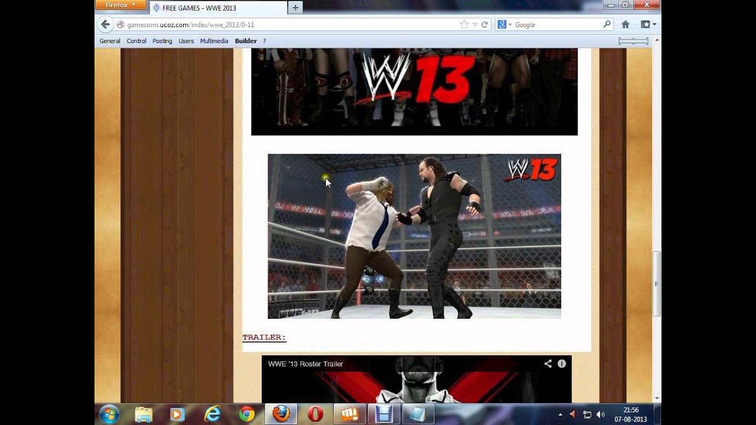Viewport: 756px width, 425px height.
Task: Switch to Firefox in the taskbar
Action: (x=281, y=414)
